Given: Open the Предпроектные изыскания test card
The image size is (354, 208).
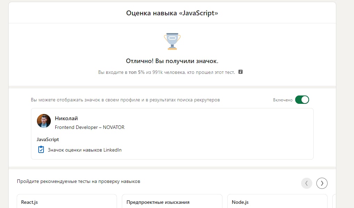Looking at the screenshot, I should [x=172, y=201].
